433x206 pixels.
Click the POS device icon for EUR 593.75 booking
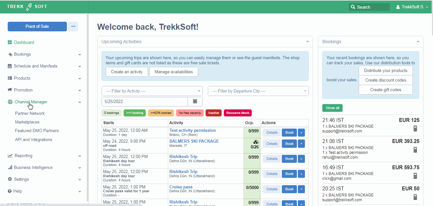click(x=415, y=176)
